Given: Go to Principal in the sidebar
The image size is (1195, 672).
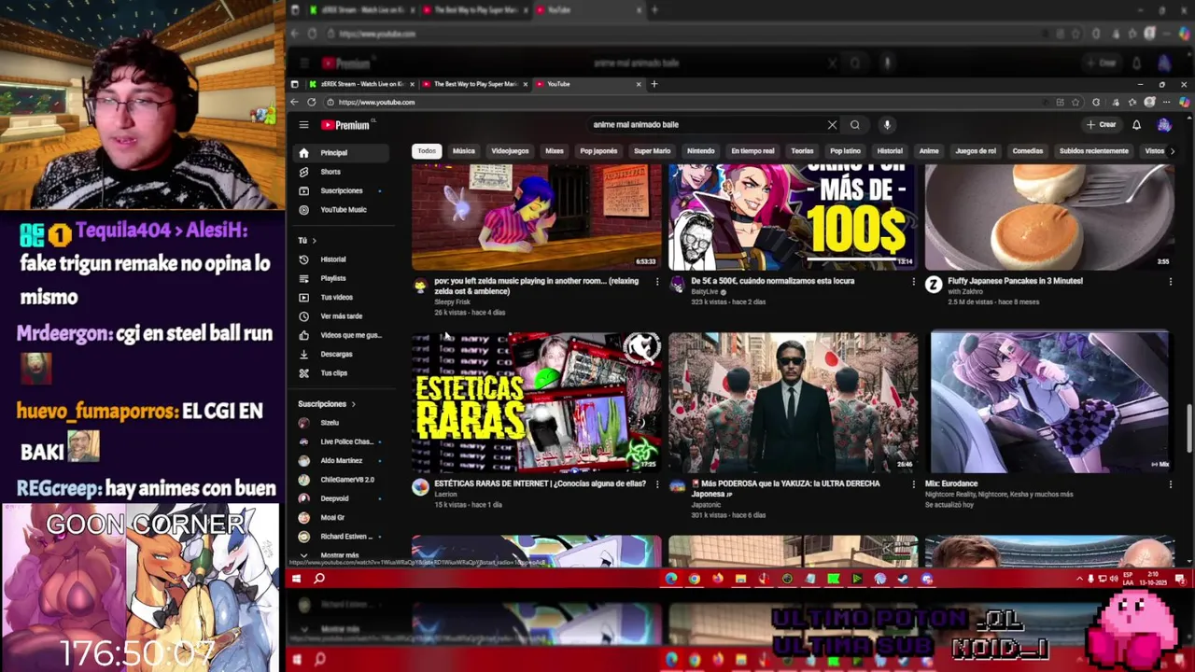Looking at the screenshot, I should (x=340, y=152).
